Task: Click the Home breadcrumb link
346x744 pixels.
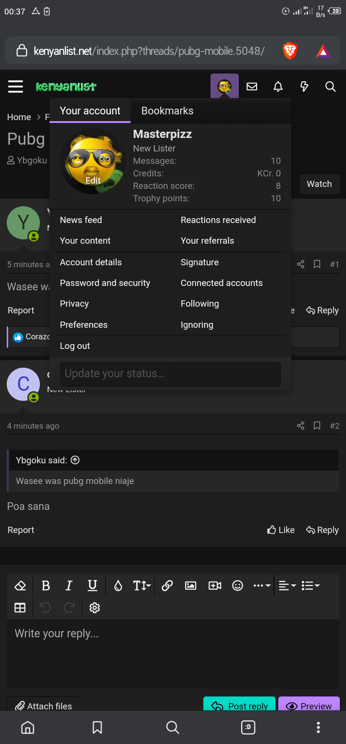Action: 19,117
